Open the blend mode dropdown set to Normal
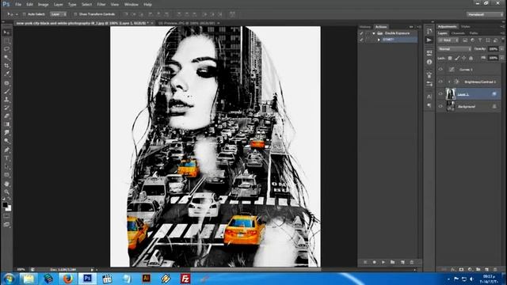 point(454,49)
